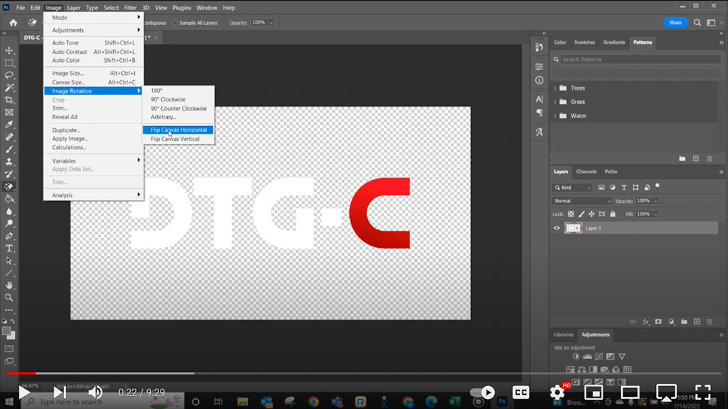Open the Kind filter dropdown
728x409 pixels.
[572, 188]
